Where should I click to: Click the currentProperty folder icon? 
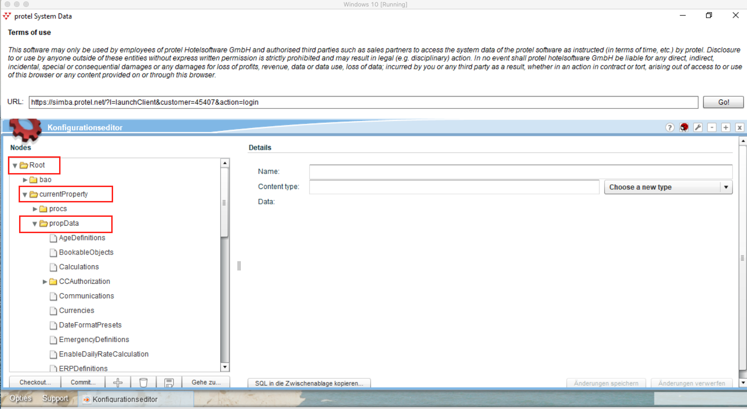point(34,194)
